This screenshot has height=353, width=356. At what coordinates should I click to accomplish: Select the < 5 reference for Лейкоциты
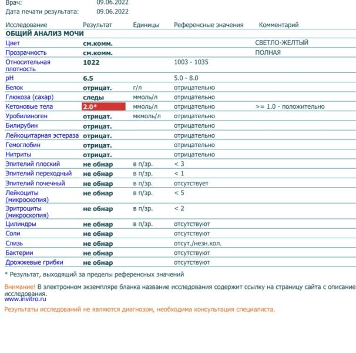179,192
